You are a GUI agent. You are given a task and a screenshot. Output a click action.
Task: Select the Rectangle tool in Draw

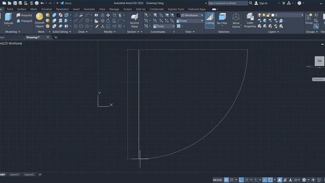[x=81, y=26]
